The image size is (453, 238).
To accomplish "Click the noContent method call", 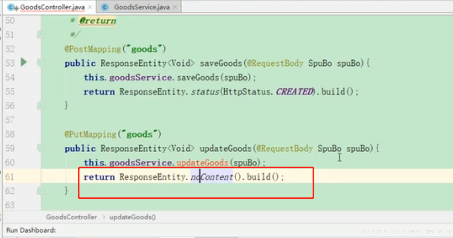I will 212,177.
